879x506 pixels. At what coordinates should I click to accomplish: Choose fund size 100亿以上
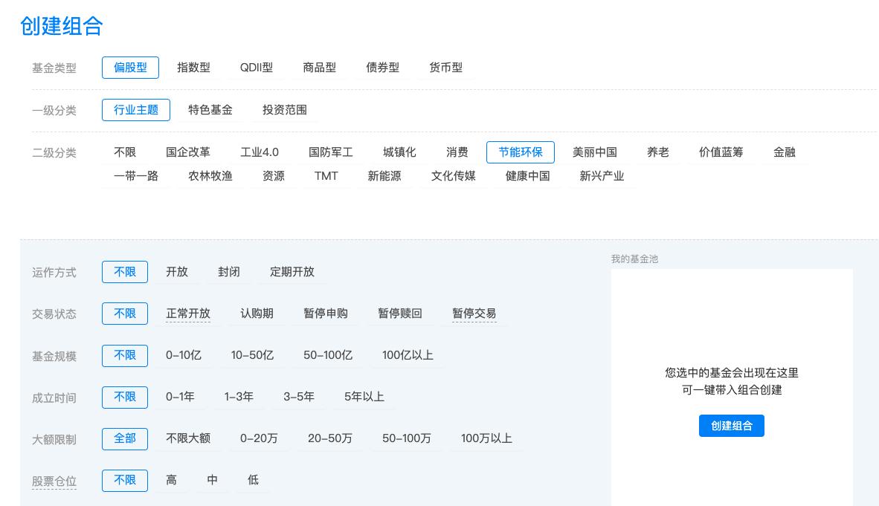(x=407, y=355)
